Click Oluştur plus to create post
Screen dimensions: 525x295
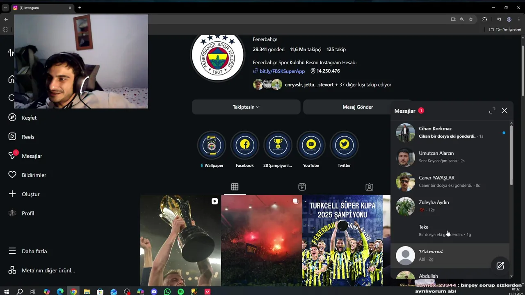click(x=24, y=194)
